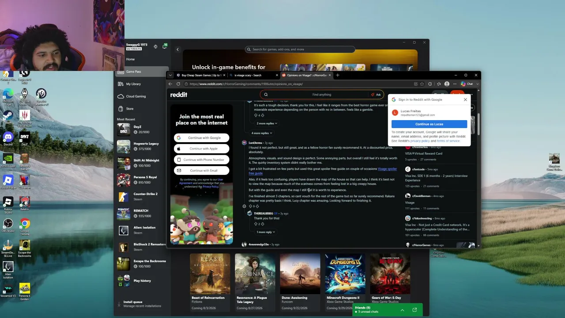Add this page to browser favorites
The image size is (565, 318).
click(x=422, y=84)
